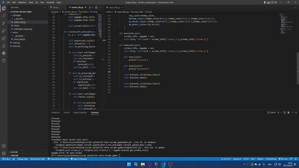This screenshot has width=299, height=168.
Task: Toggle primary sidebar layout icon
Action: [x=265, y=2]
